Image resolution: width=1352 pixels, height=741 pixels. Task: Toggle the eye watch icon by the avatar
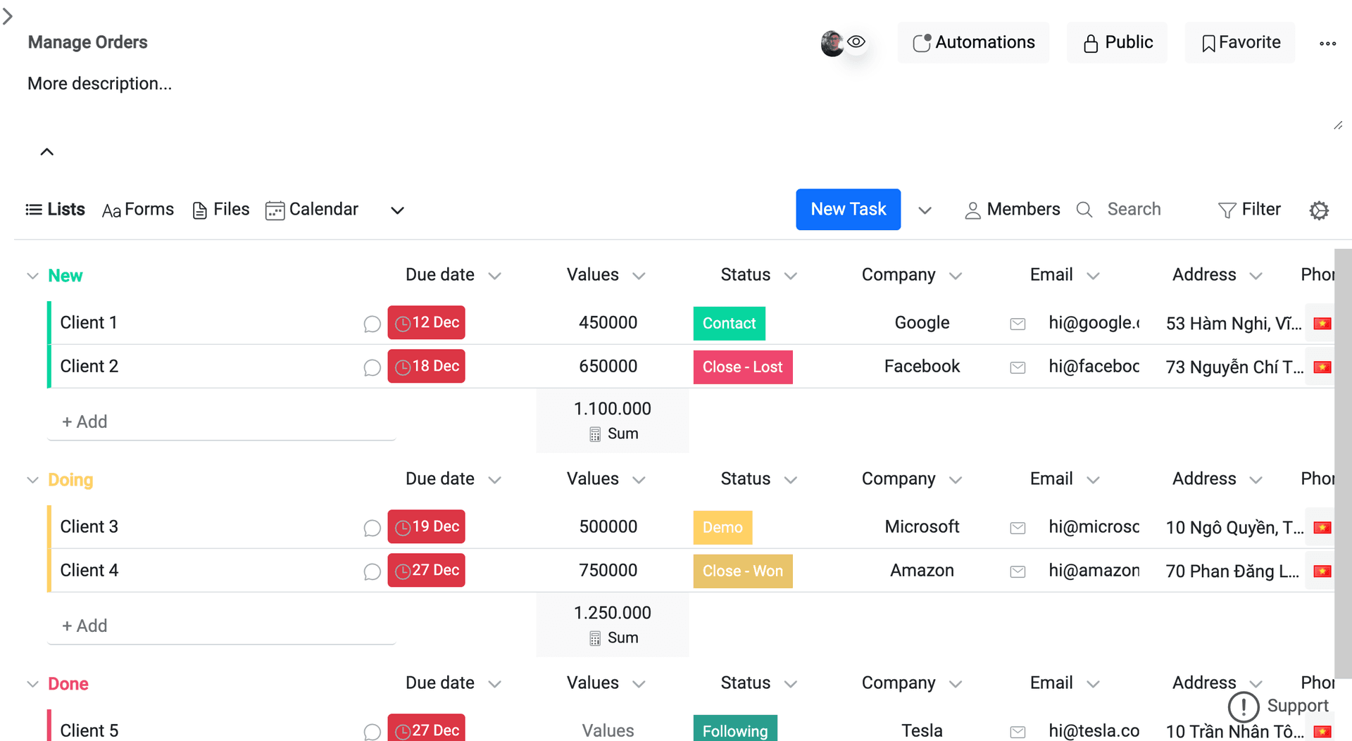(x=856, y=42)
